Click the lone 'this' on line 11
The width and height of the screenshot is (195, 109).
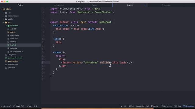(x=58, y=42)
